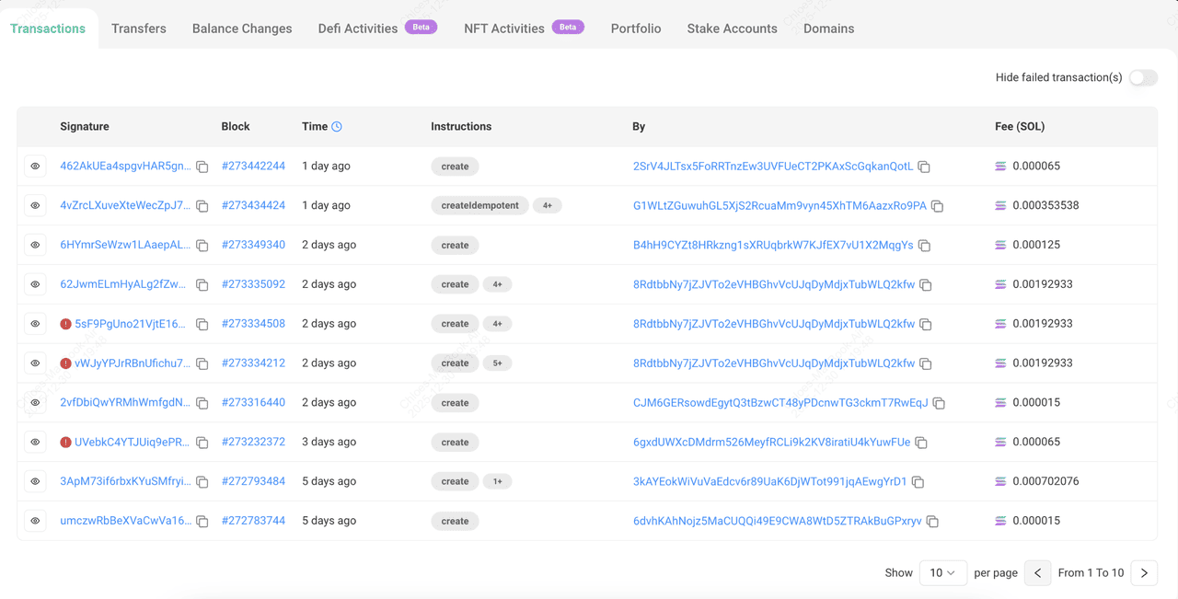Open the Stake Accounts tab
1178x599 pixels.
[732, 29]
